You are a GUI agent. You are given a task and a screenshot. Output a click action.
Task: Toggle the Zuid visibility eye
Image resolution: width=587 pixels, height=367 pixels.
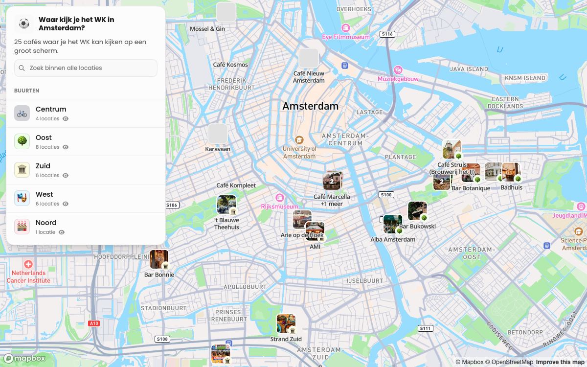tap(66, 176)
